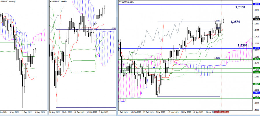Click the small 1.2191 label on Daily line

[217, 58]
